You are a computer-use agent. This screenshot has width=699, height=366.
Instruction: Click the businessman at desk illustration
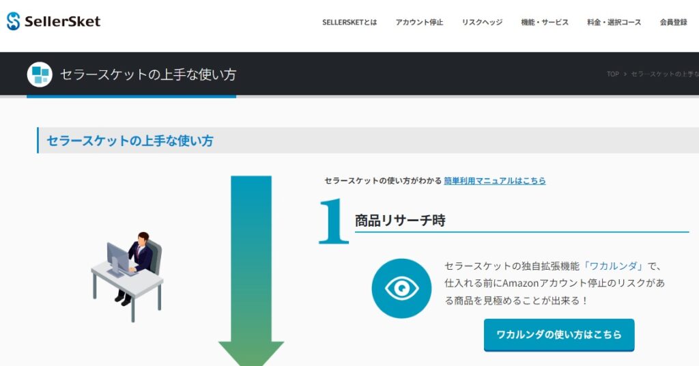coord(127,277)
